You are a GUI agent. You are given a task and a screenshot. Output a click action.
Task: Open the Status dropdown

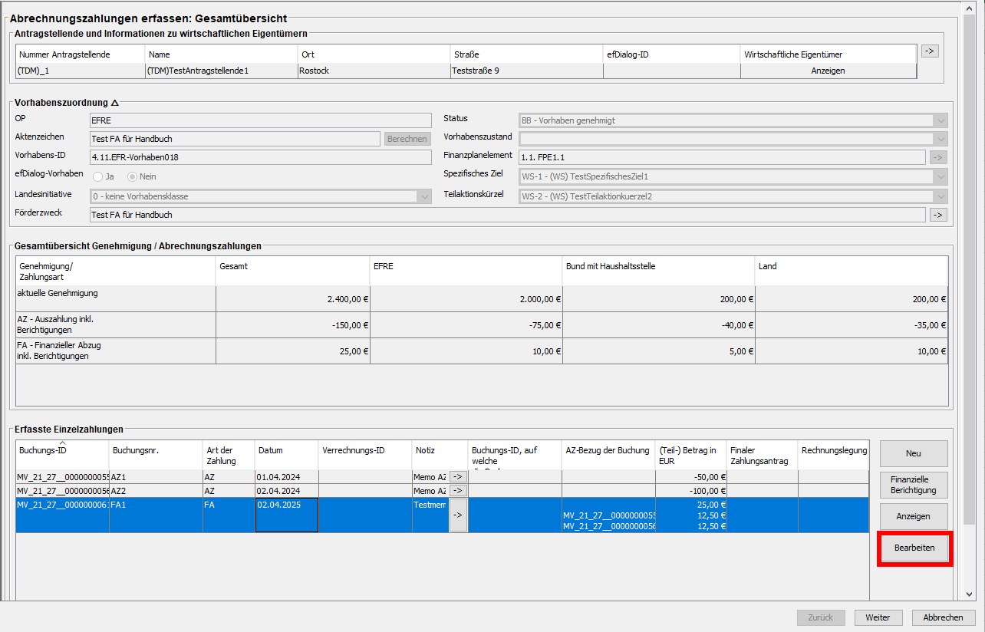point(940,120)
